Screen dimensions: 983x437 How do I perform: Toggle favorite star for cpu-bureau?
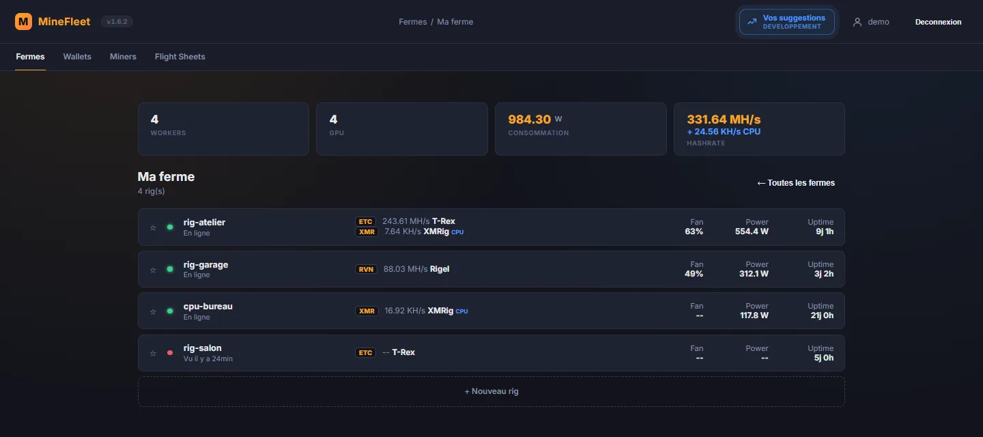click(153, 311)
